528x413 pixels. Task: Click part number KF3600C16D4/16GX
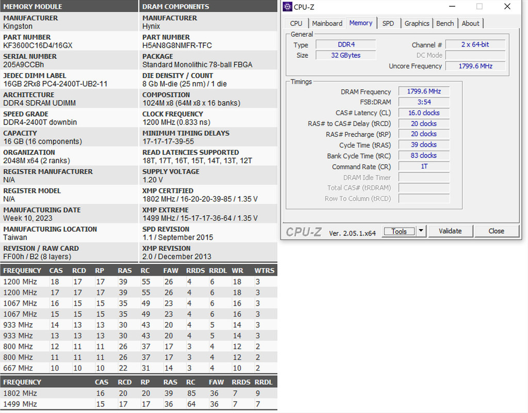click(38, 45)
